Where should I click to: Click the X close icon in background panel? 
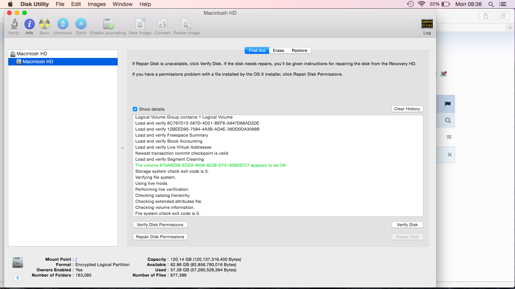[449, 155]
